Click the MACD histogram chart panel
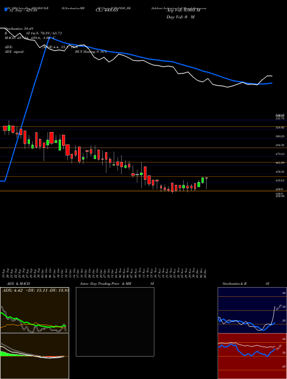Viewport: 287px width, 379px height. (34, 356)
